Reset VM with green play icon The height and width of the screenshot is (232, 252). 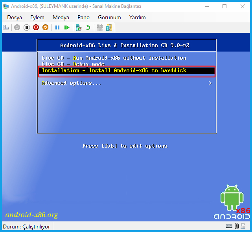(x=67, y=27)
